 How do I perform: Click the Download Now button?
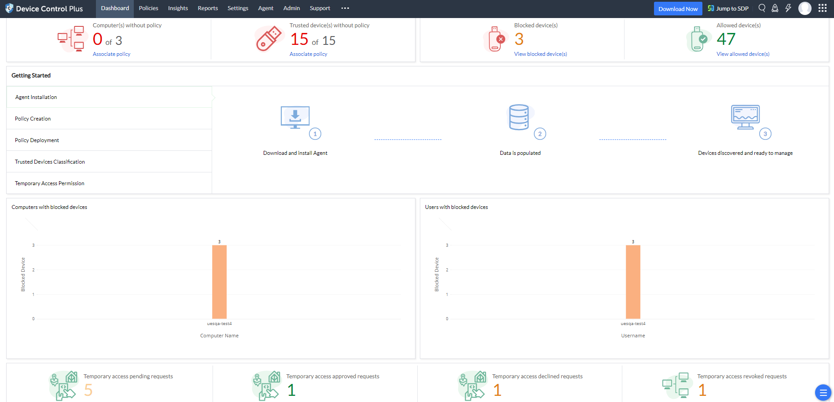click(x=678, y=9)
